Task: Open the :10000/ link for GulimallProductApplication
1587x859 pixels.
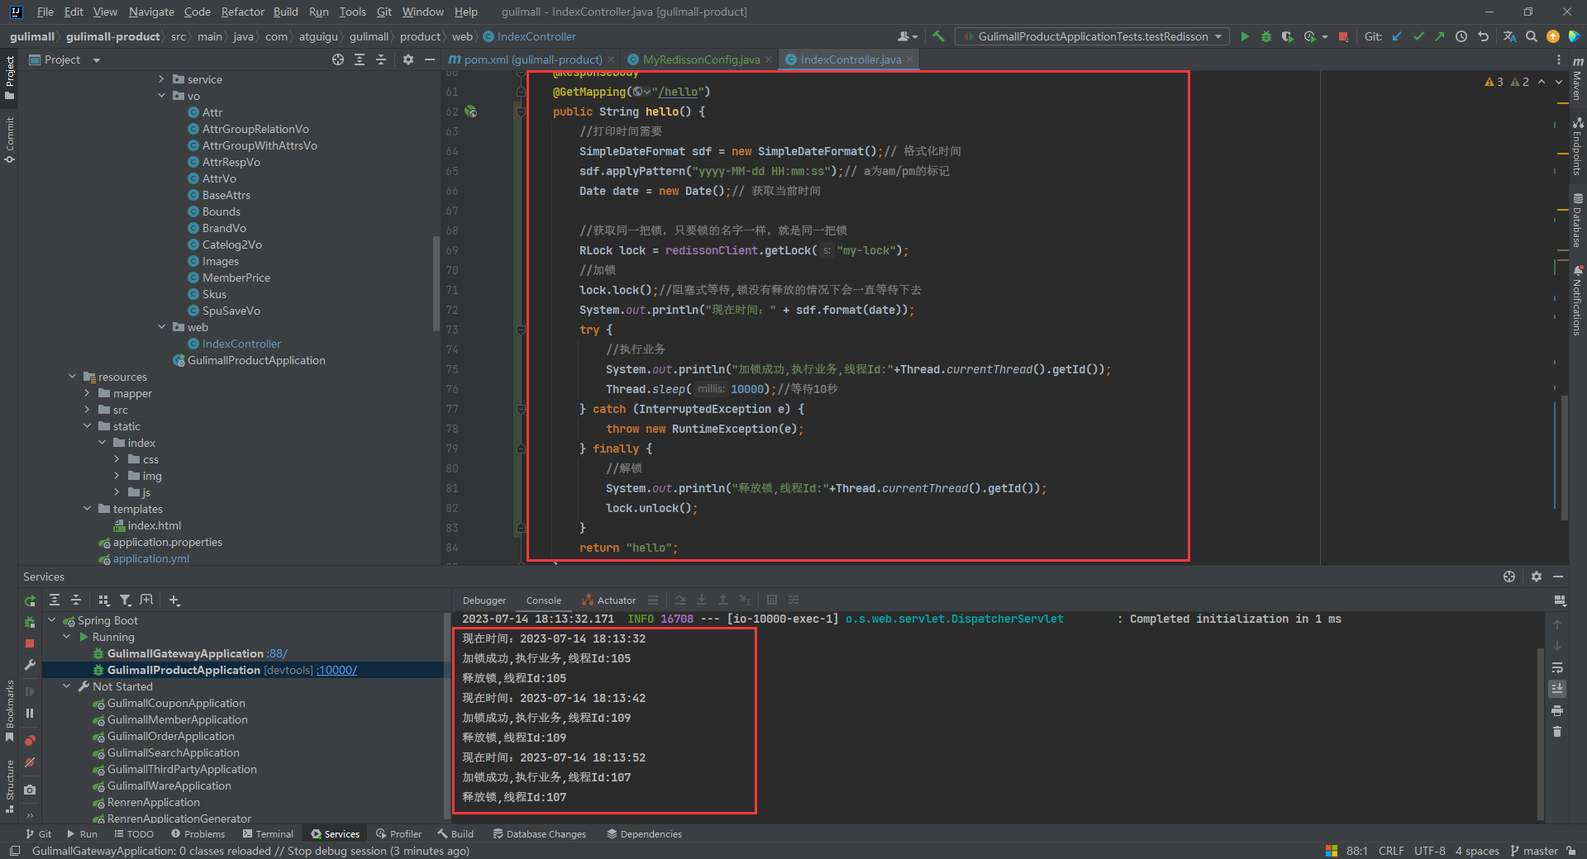Action: pos(337,670)
